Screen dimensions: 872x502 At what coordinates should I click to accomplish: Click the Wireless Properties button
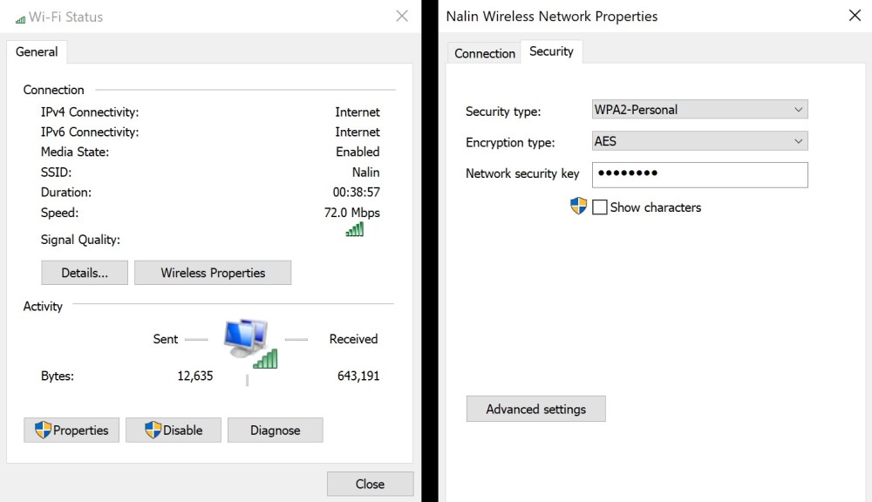(213, 273)
